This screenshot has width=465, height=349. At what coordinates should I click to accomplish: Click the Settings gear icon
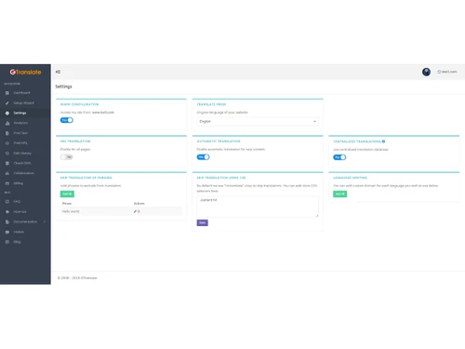point(7,113)
